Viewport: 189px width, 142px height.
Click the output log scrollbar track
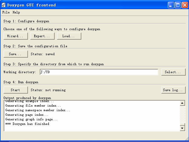[x=182, y=114]
